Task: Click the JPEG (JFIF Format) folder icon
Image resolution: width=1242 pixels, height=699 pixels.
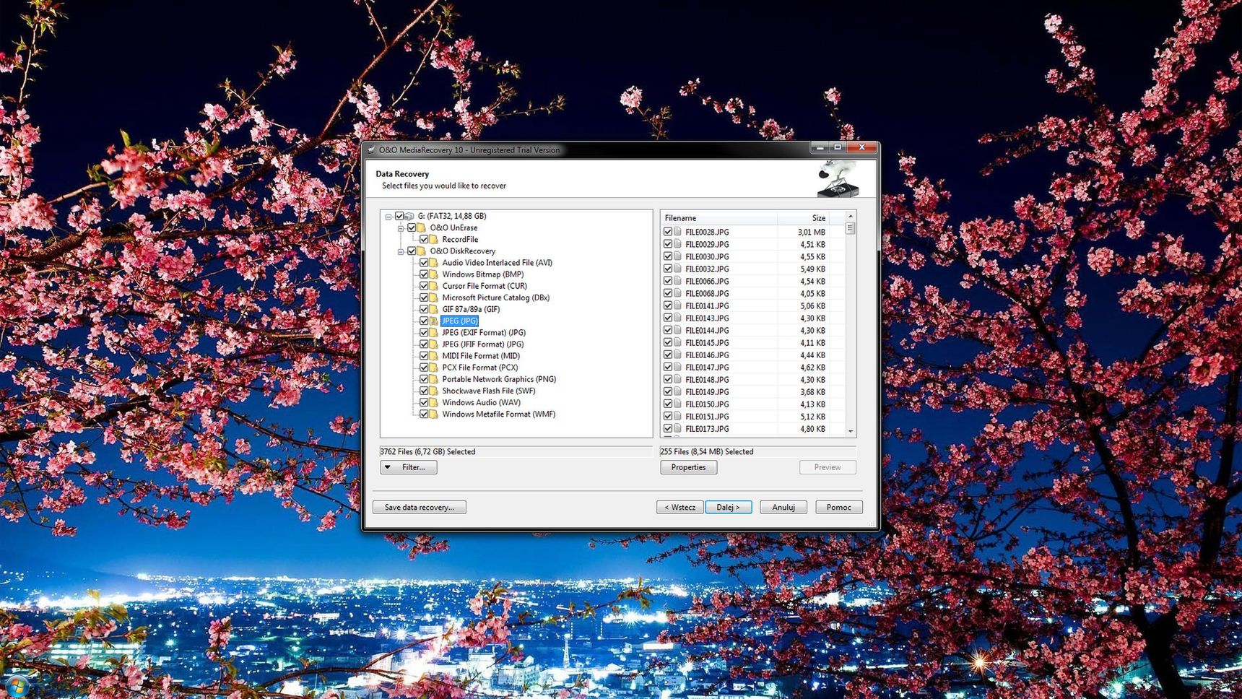Action: (x=434, y=344)
